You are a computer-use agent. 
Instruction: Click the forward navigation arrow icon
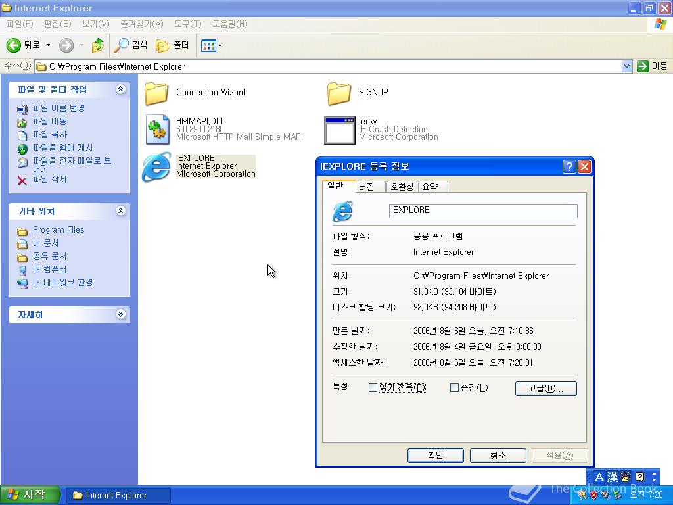click(66, 45)
